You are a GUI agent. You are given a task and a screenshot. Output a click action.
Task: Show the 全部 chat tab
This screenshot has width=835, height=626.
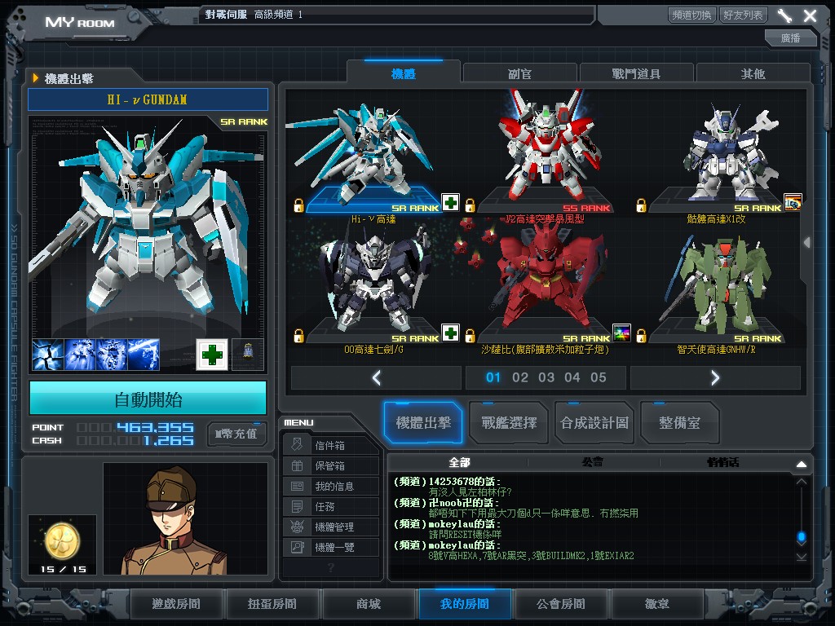(459, 462)
